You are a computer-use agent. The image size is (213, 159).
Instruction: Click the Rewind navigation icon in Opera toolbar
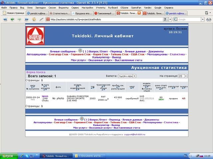5,20
